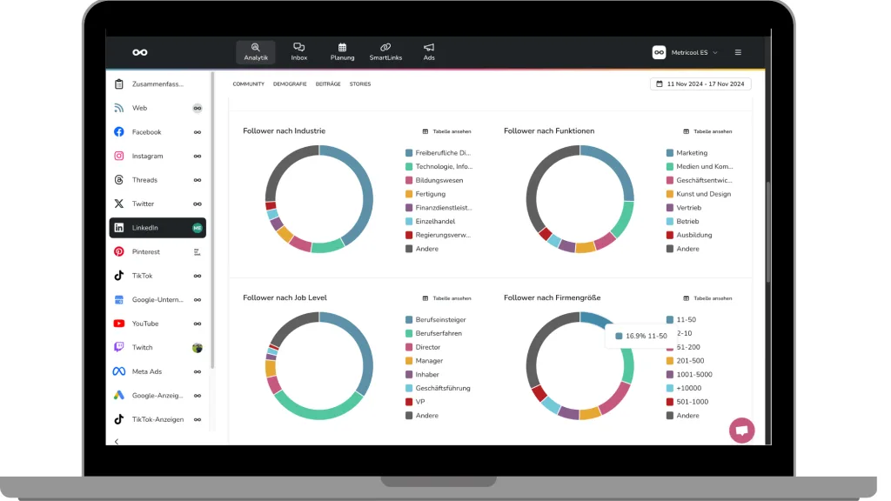891x501 pixels.
Task: Open the Ads megaphone icon
Action: (x=428, y=52)
